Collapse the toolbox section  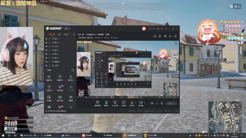73,70
